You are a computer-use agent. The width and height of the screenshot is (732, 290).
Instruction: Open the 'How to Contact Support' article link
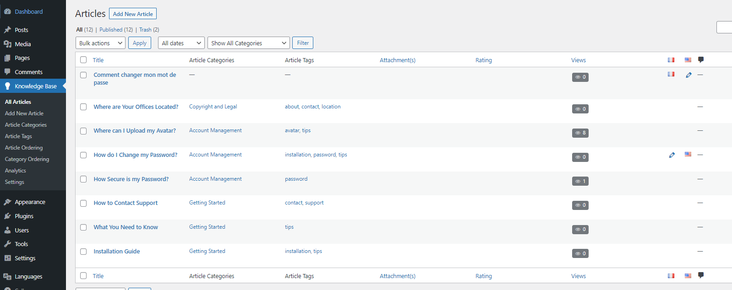[x=126, y=203]
